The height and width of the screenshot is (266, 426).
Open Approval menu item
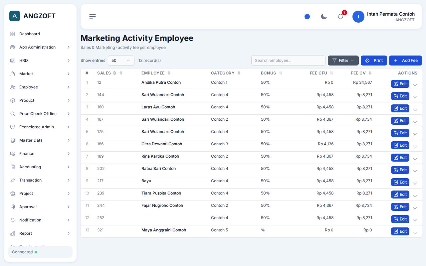pos(40,207)
